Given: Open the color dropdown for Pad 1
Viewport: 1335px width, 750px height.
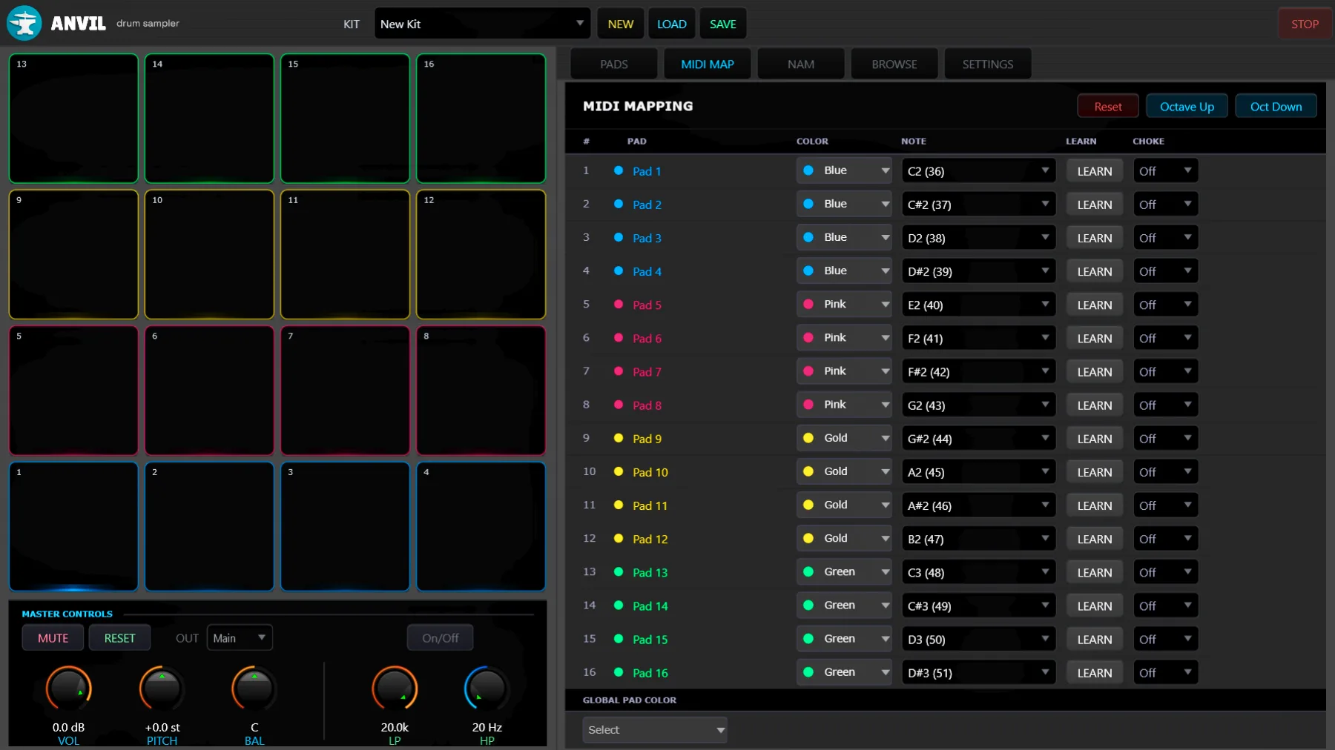Looking at the screenshot, I should pos(844,170).
